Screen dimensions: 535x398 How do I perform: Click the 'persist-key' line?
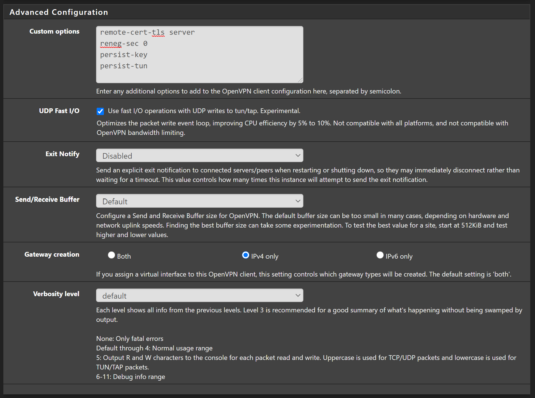(124, 55)
